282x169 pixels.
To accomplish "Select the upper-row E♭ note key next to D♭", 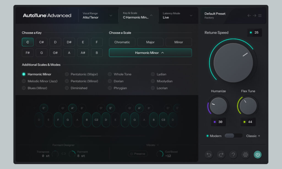I will [x=111, y=108].
